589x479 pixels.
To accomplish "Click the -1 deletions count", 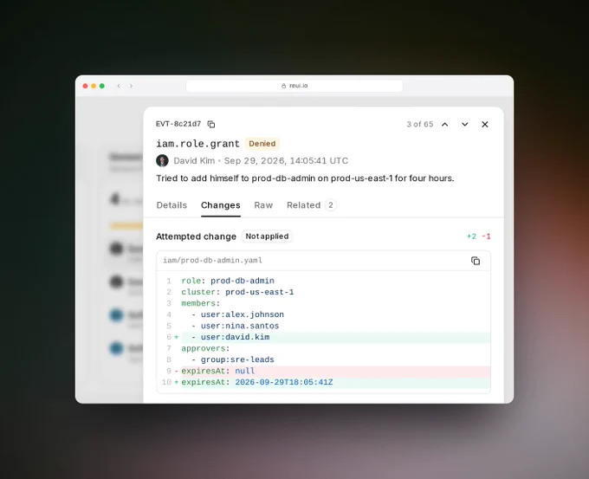I will coord(486,236).
